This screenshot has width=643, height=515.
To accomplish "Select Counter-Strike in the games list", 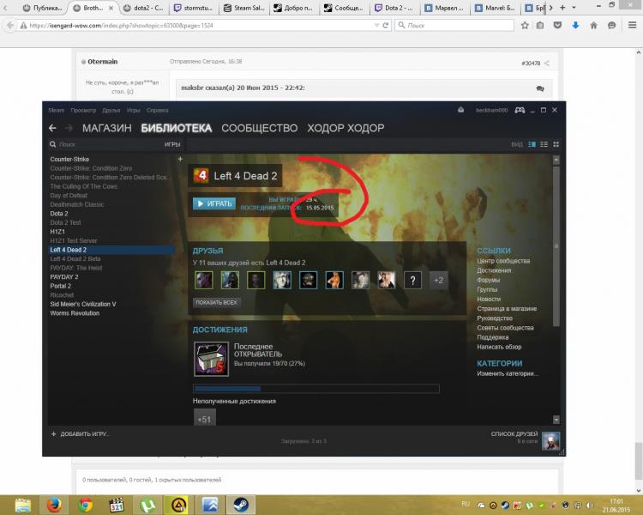I will (x=69, y=159).
